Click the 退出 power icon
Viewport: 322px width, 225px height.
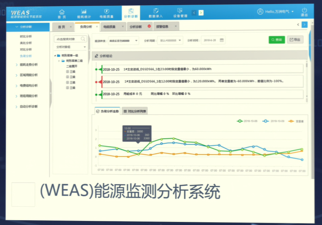point(304,10)
